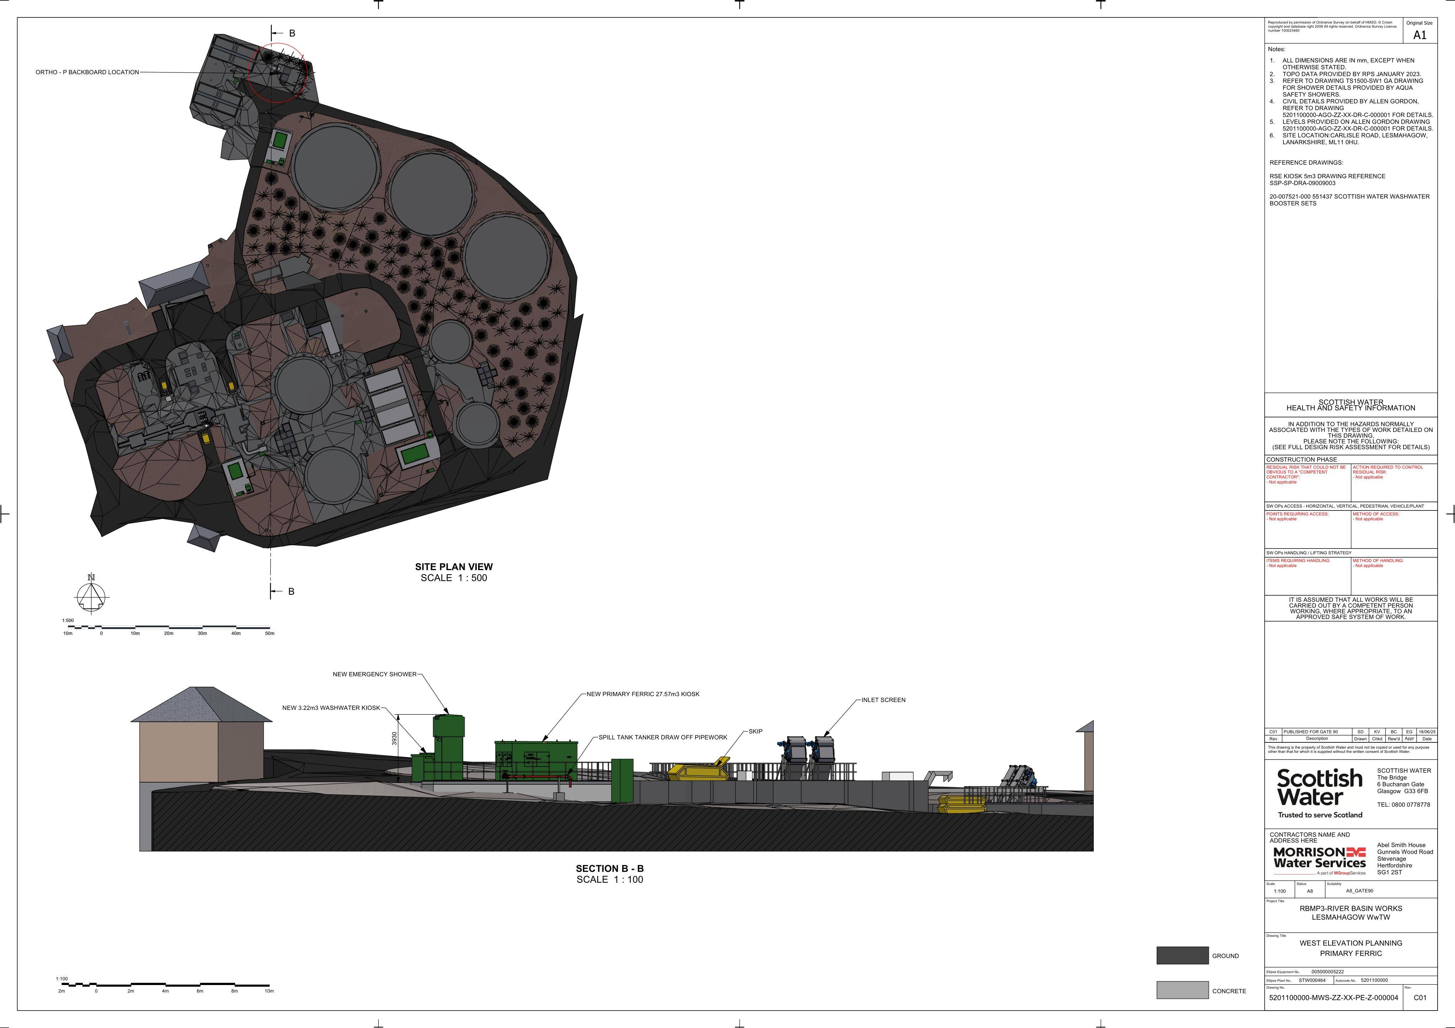This screenshot has height=1028, width=1455.
Task: Click the Scottish Water logo
Action: point(1319,793)
